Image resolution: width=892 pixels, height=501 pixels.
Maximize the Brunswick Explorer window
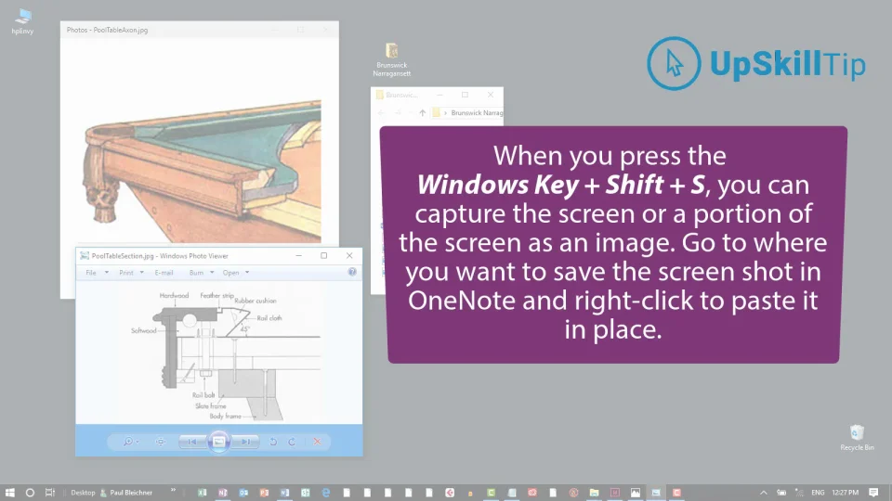(465, 95)
